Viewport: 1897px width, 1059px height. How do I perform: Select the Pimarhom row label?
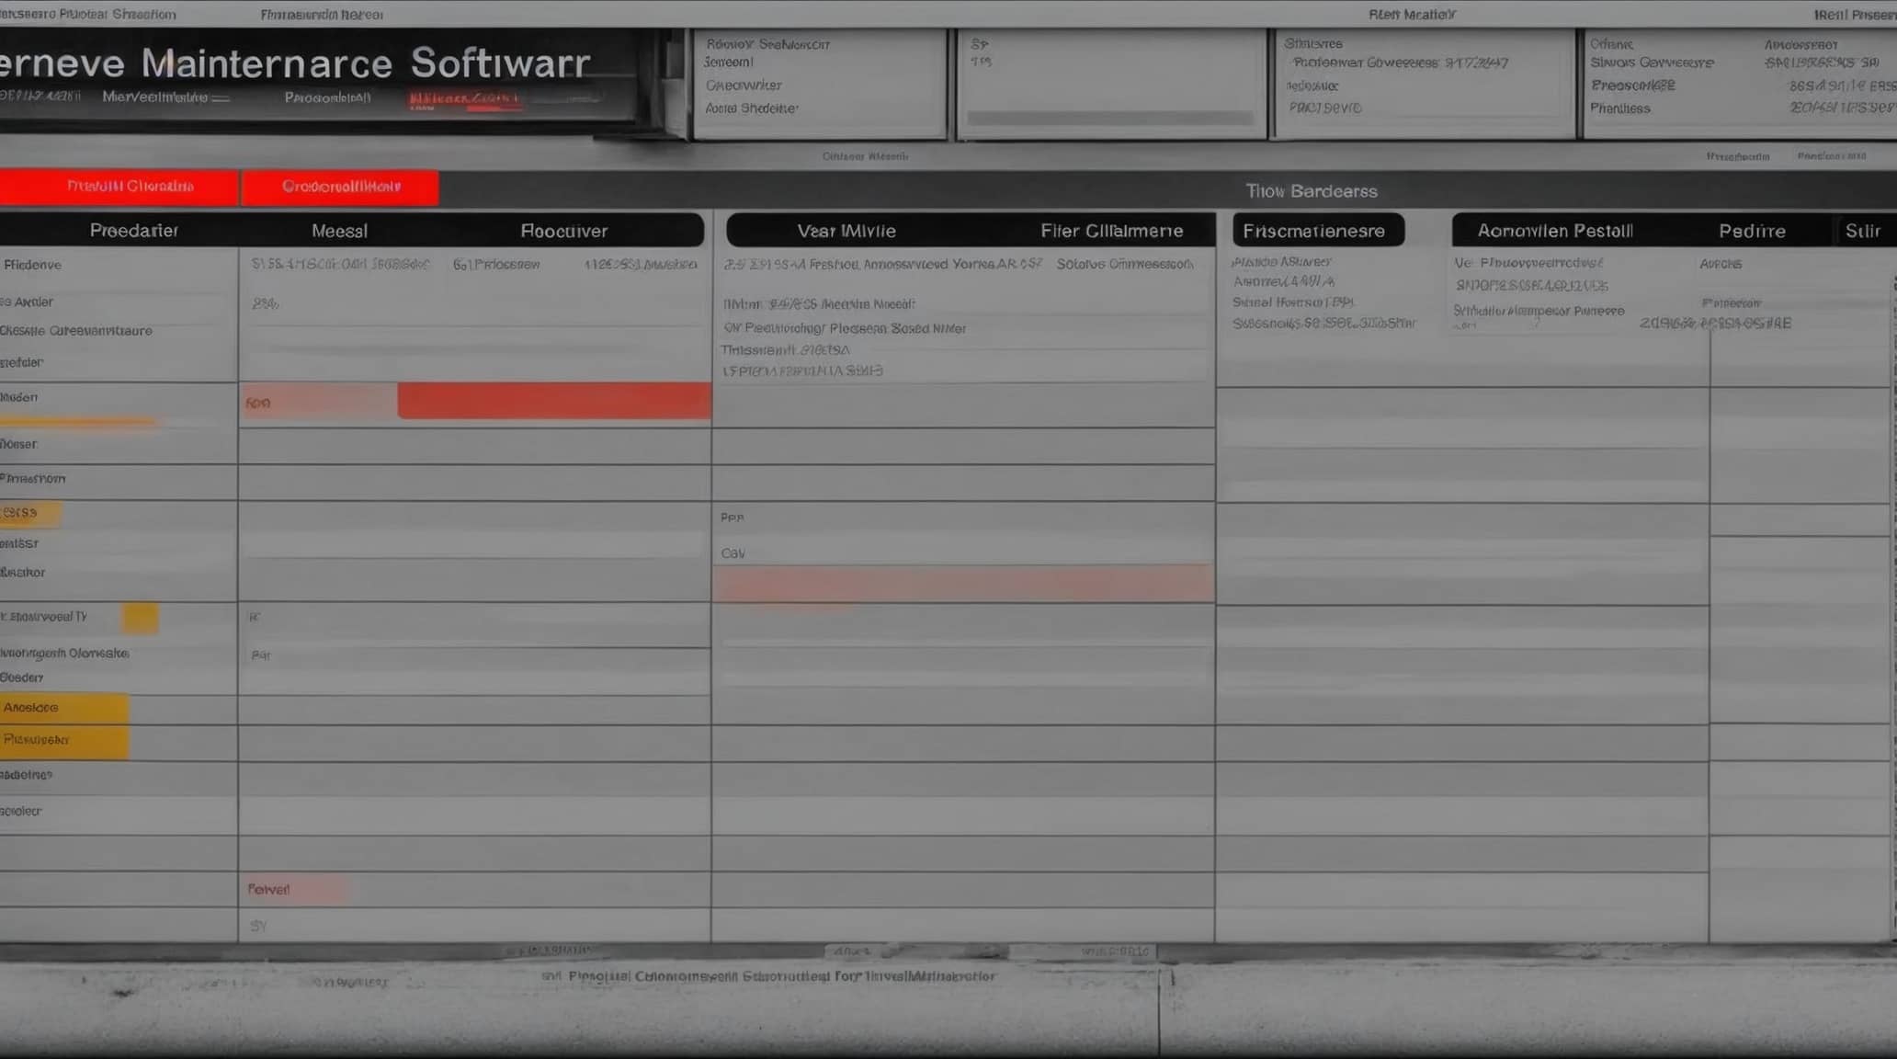32,479
